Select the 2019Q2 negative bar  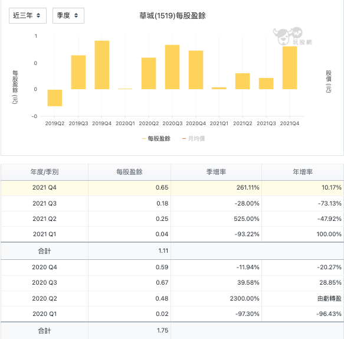tap(55, 98)
